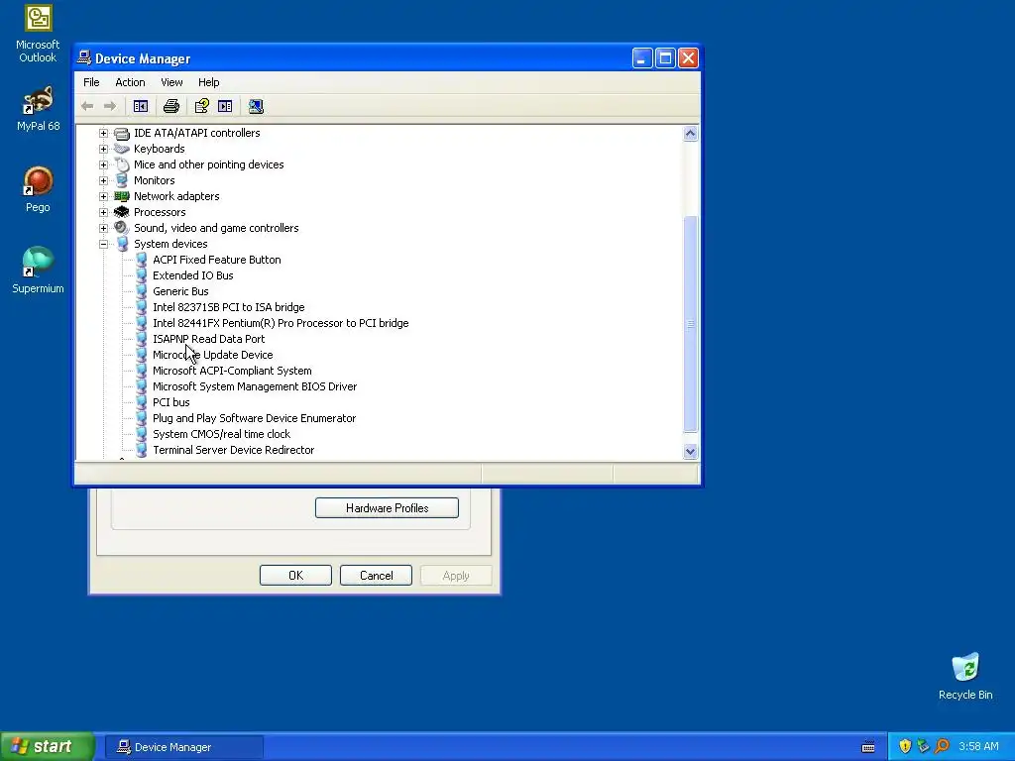Select System CMOS/real time clock
Image resolution: width=1015 pixels, height=761 pixels.
pos(221,434)
